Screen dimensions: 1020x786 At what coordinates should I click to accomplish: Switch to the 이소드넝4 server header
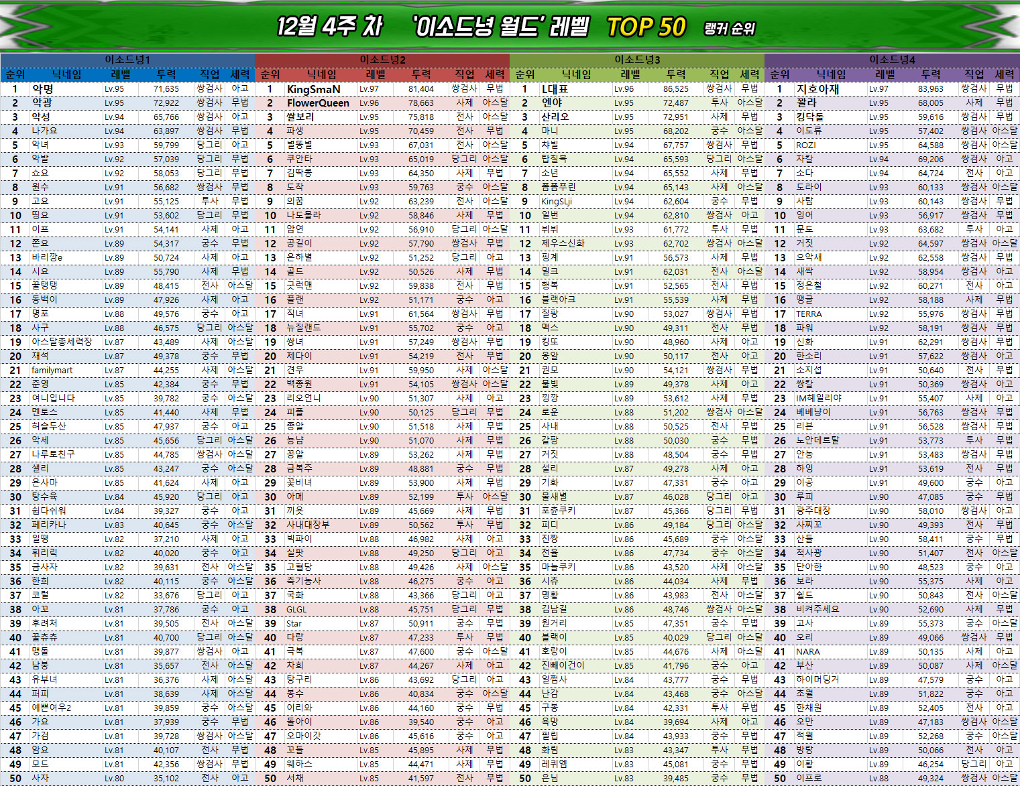[892, 60]
